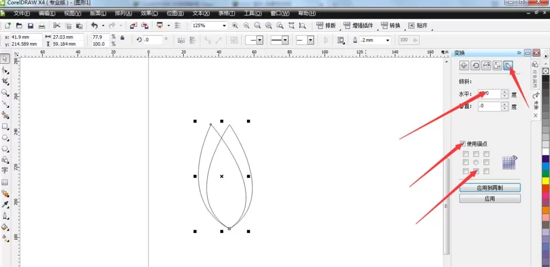Copy the selection

68,26
